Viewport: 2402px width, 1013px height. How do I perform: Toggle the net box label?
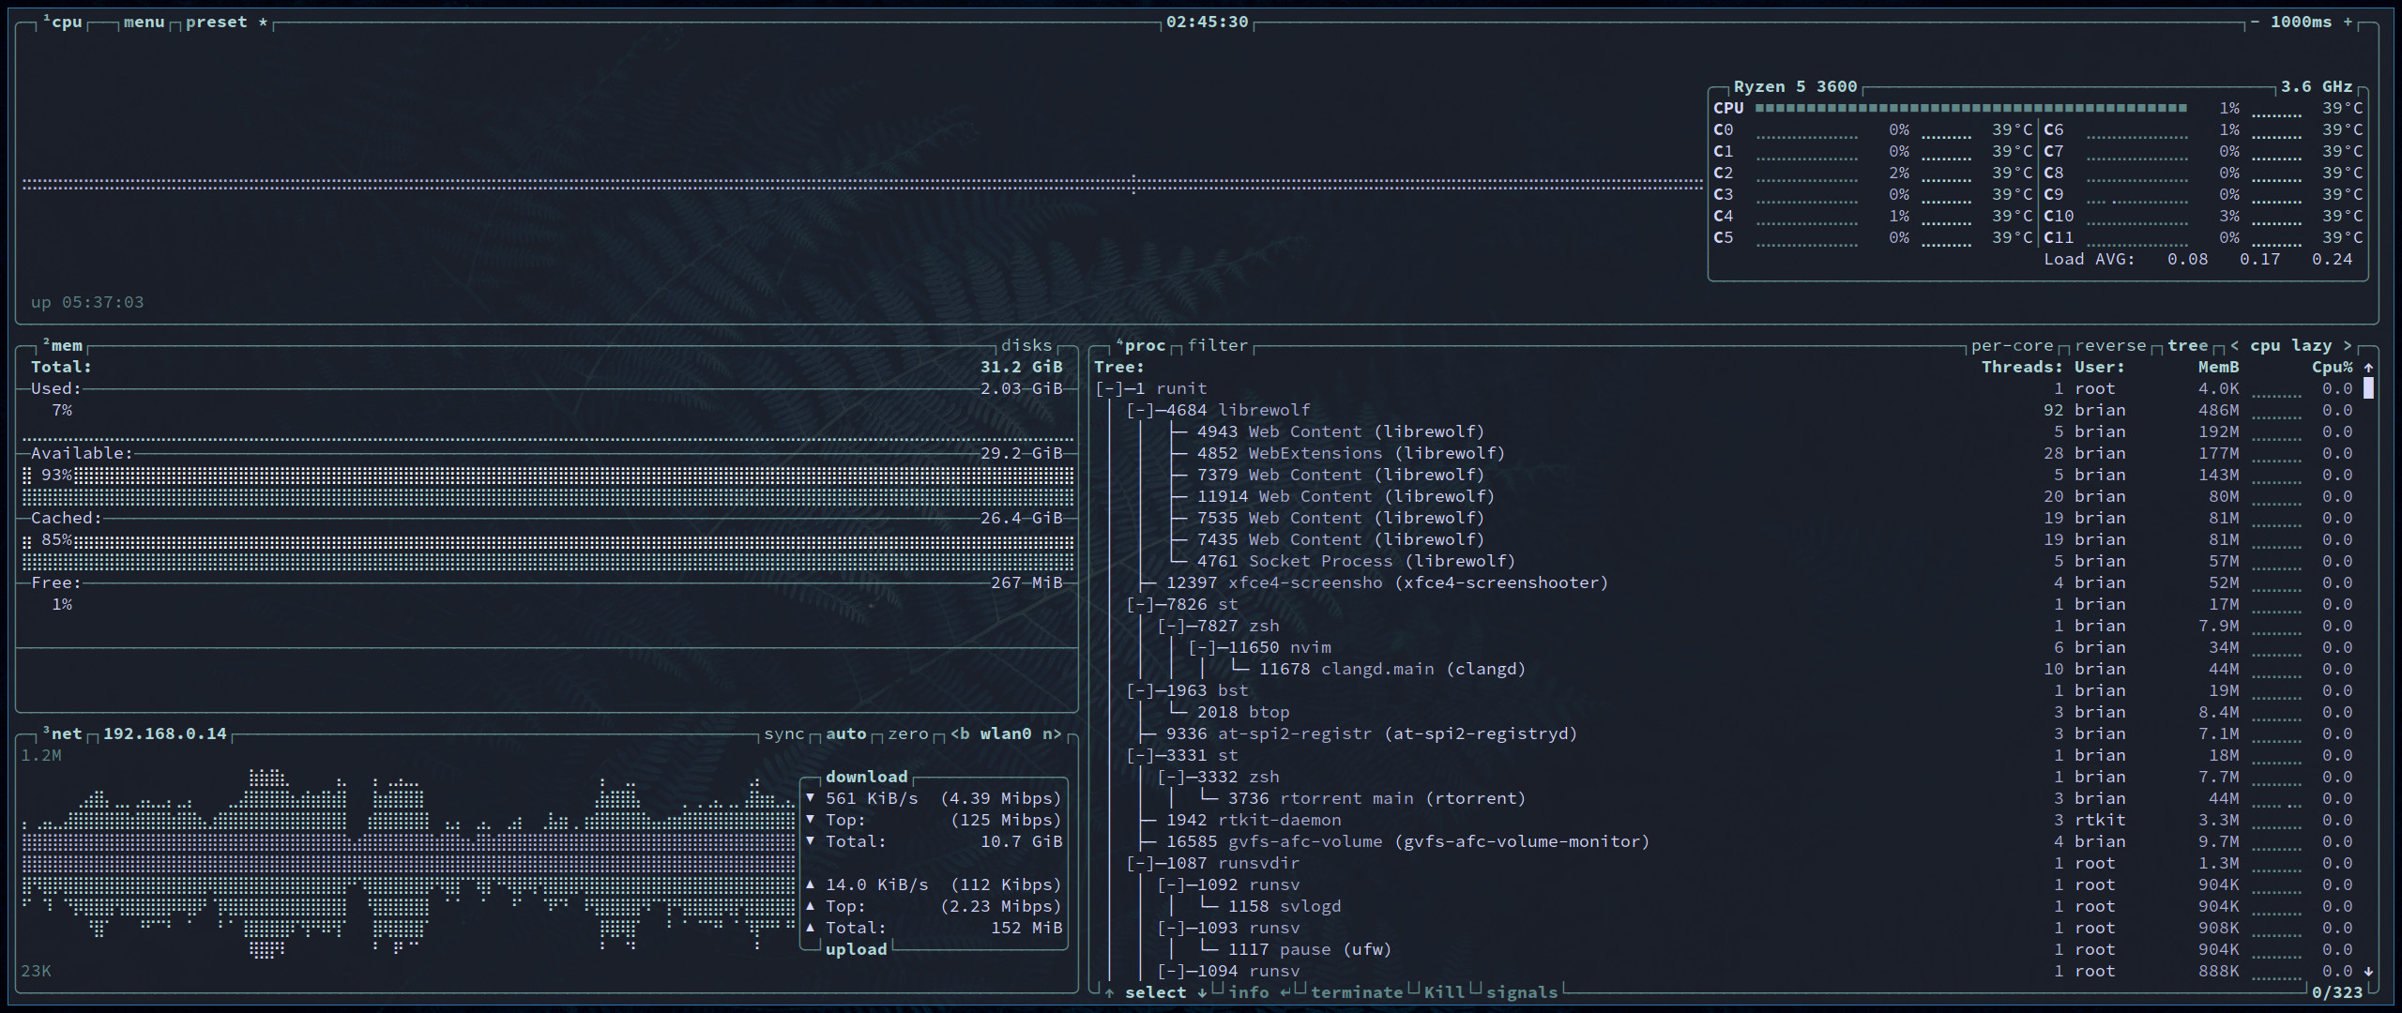coord(63,733)
